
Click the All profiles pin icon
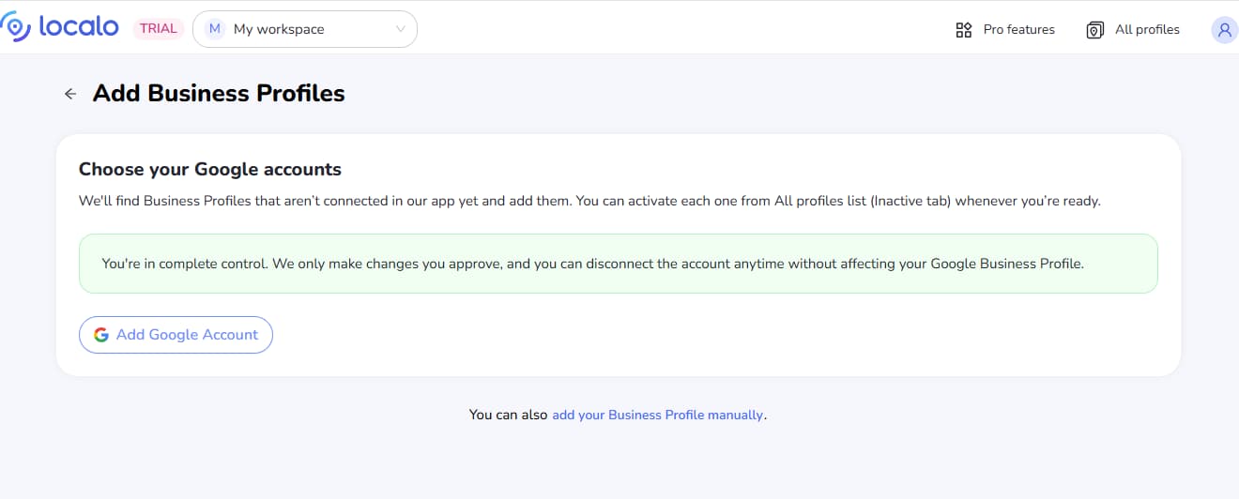coord(1094,30)
